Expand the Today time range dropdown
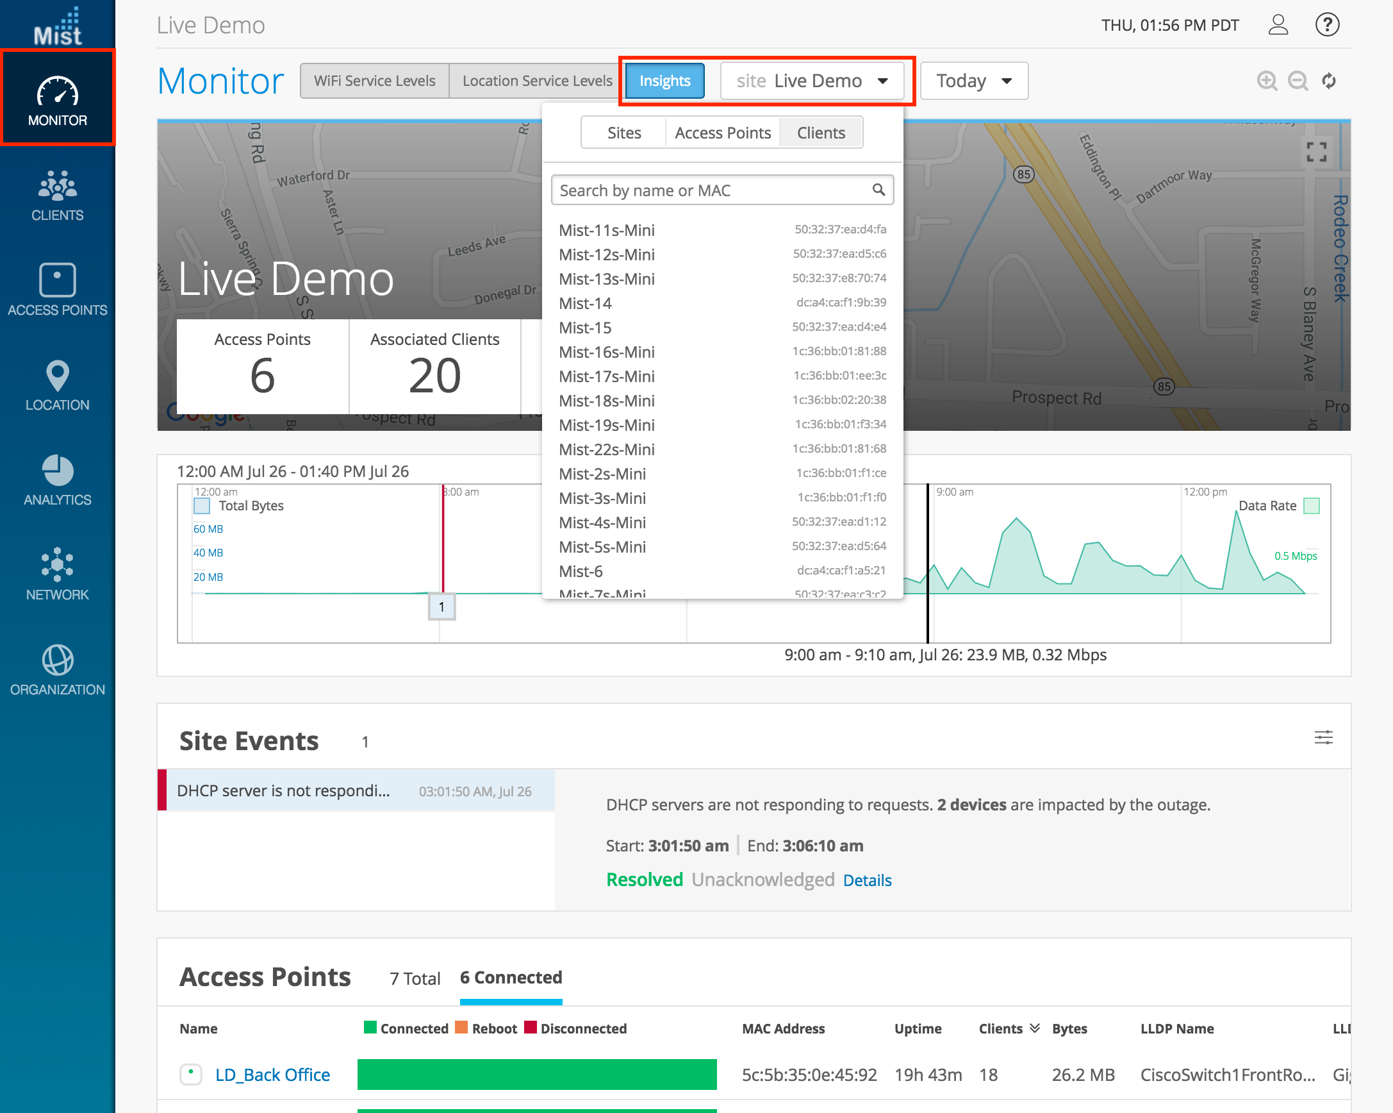Screen dimensions: 1393x1113 [973, 81]
